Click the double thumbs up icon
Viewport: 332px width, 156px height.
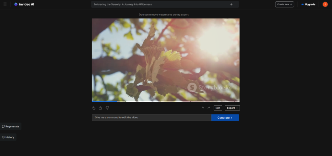[94, 108]
